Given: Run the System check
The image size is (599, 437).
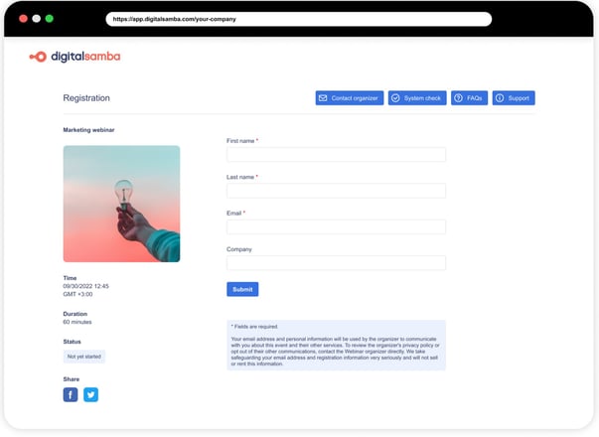Looking at the screenshot, I should pos(417,98).
